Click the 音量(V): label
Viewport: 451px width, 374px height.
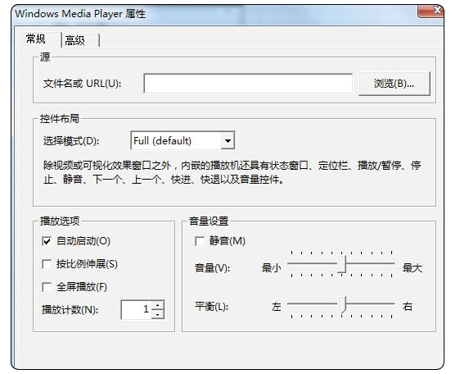click(212, 268)
